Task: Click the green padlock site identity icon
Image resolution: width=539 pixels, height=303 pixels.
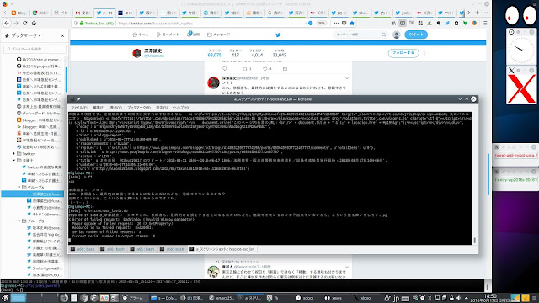Action: coord(82,24)
